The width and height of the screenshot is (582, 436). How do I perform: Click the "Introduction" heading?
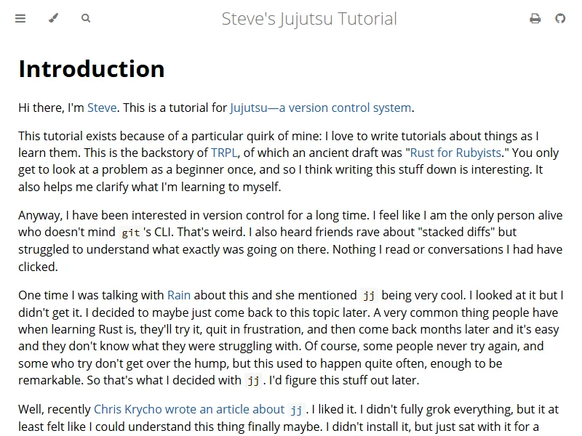coord(92,68)
